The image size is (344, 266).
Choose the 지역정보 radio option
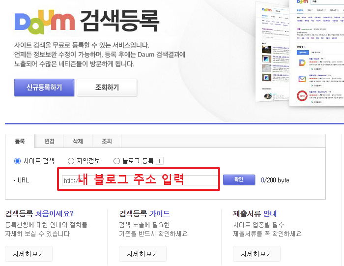pos(71,161)
